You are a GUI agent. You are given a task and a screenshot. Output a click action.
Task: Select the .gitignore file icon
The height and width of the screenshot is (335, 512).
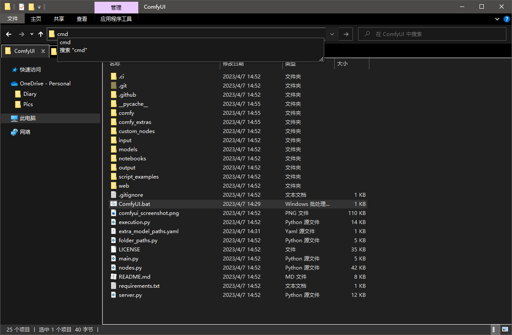click(x=113, y=195)
